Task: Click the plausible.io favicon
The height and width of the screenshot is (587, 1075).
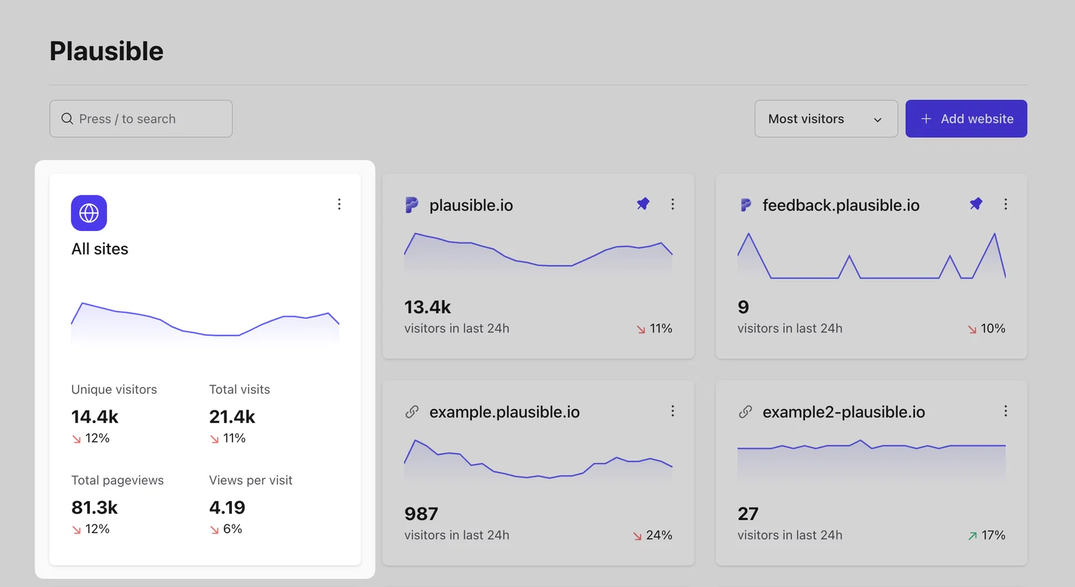Action: tap(412, 205)
